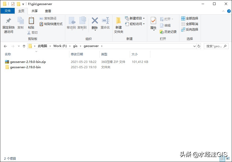Click the Properties (属性) checkmark icon
The height and width of the screenshot is (162, 232).
(x=153, y=21)
